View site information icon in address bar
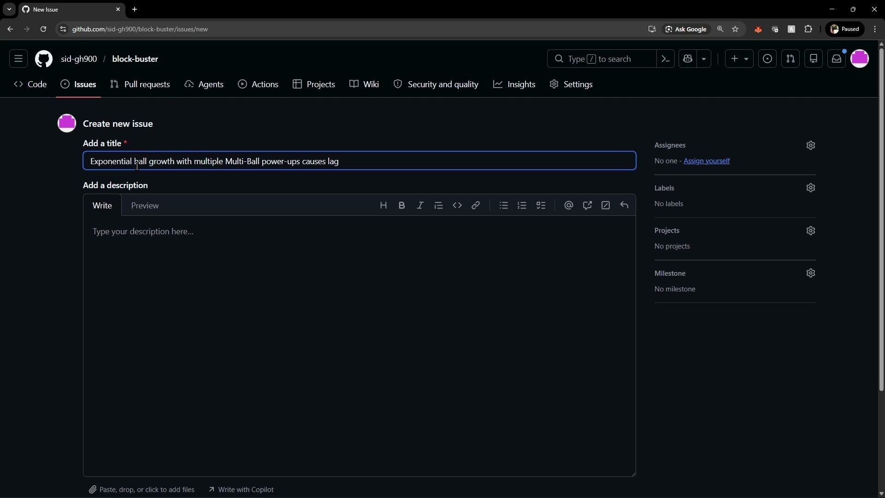This screenshot has height=498, width=885. click(63, 29)
